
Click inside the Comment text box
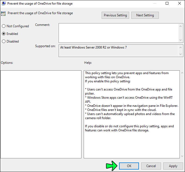(x=119, y=33)
